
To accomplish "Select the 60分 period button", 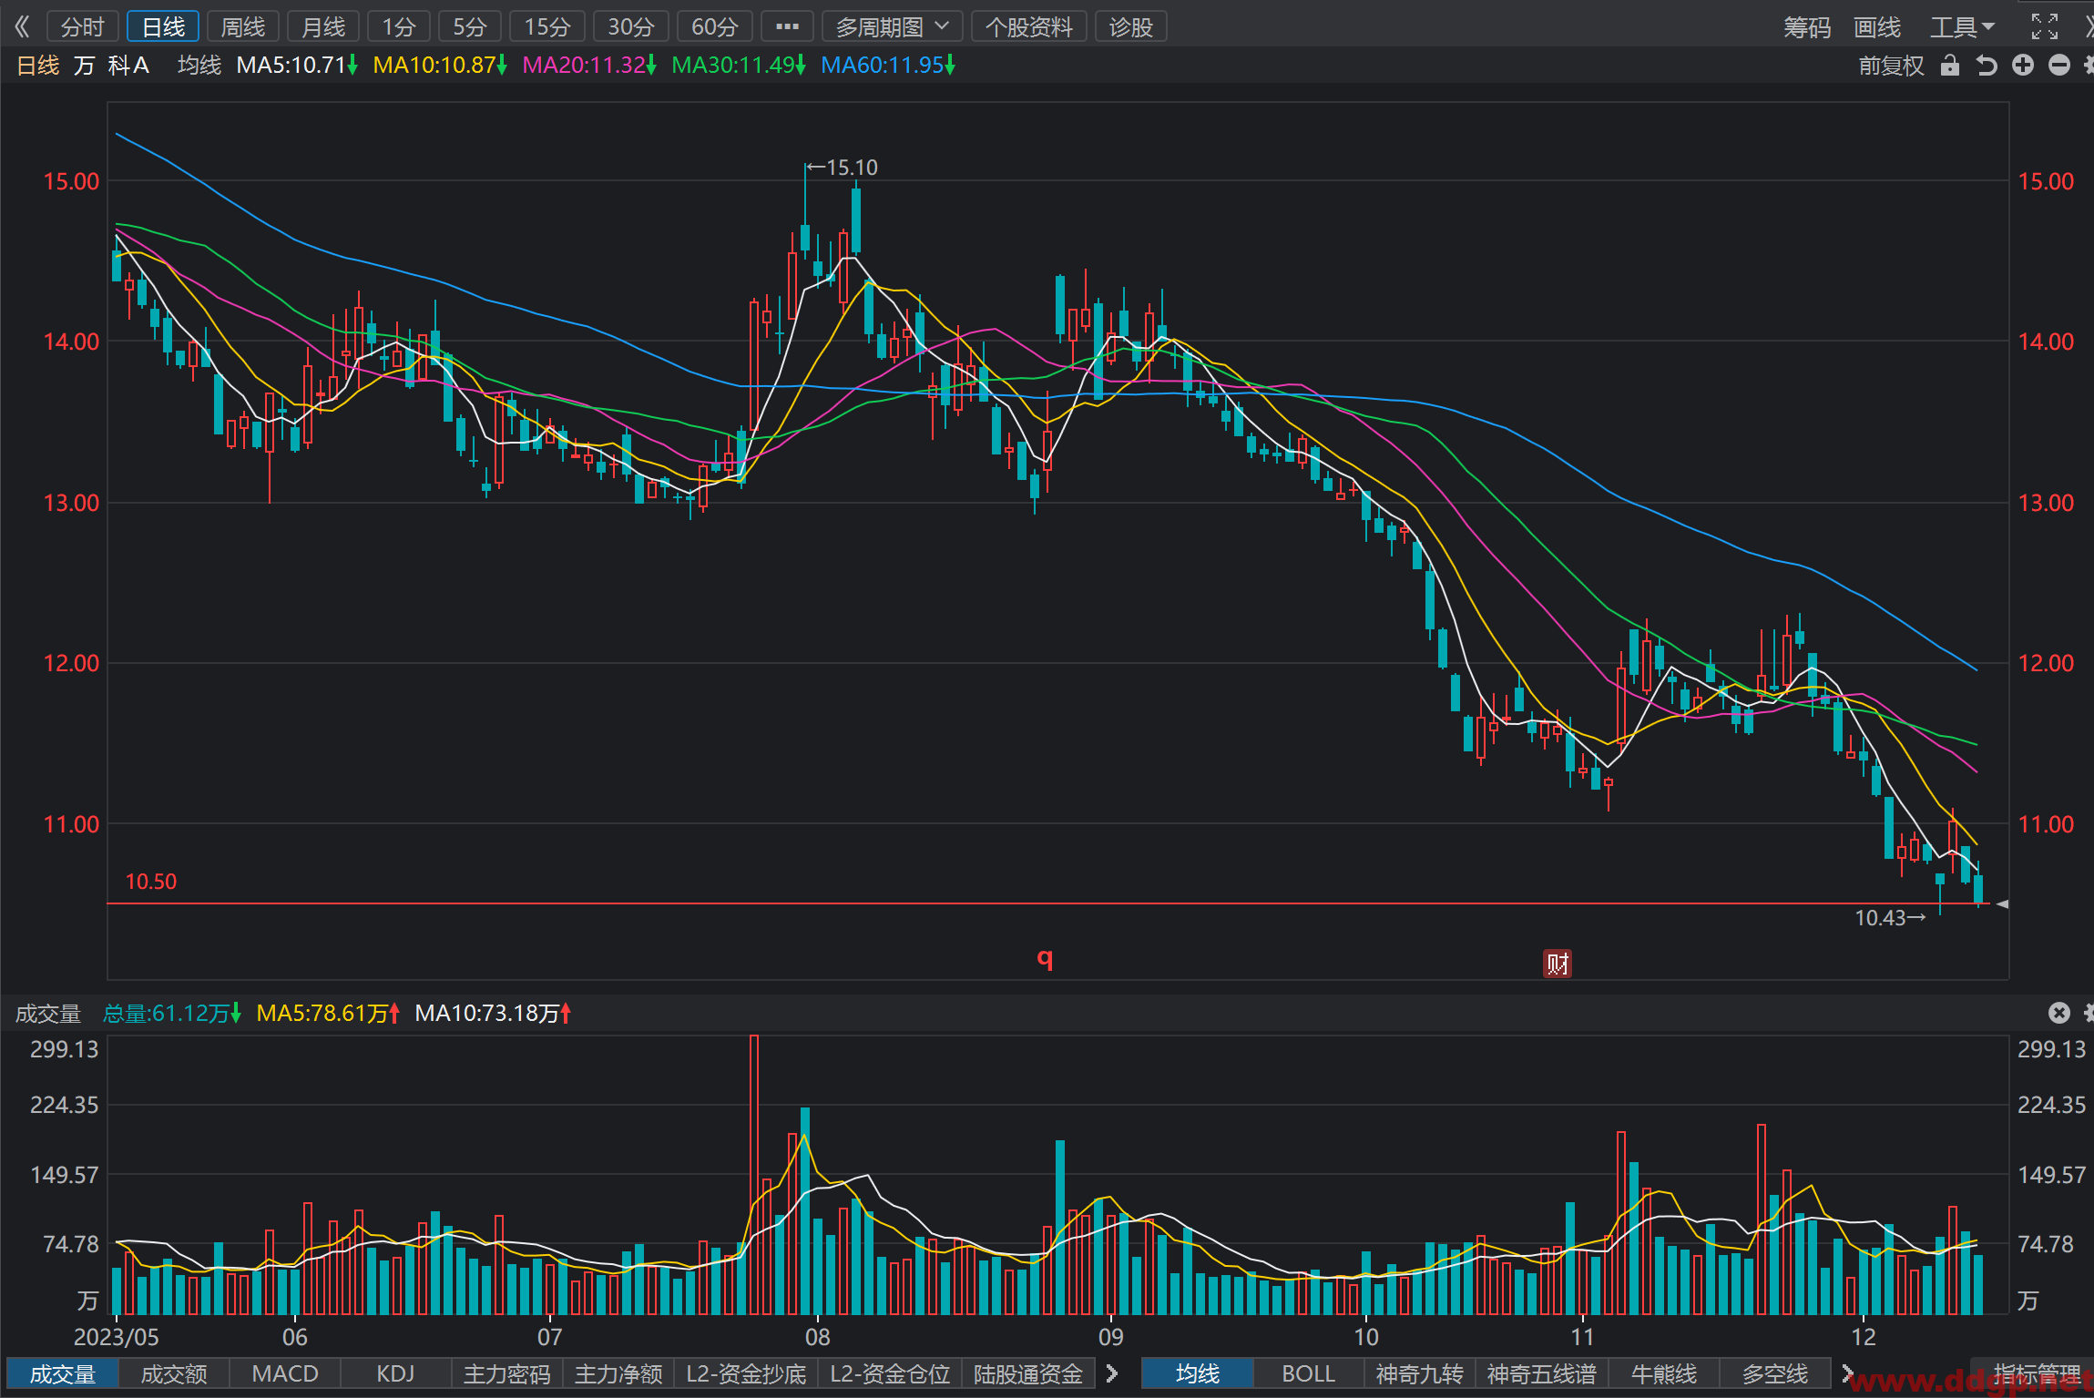I will pyautogui.click(x=714, y=26).
